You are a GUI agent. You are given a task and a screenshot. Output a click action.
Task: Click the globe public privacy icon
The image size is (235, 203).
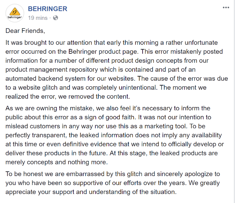[x=55, y=18]
